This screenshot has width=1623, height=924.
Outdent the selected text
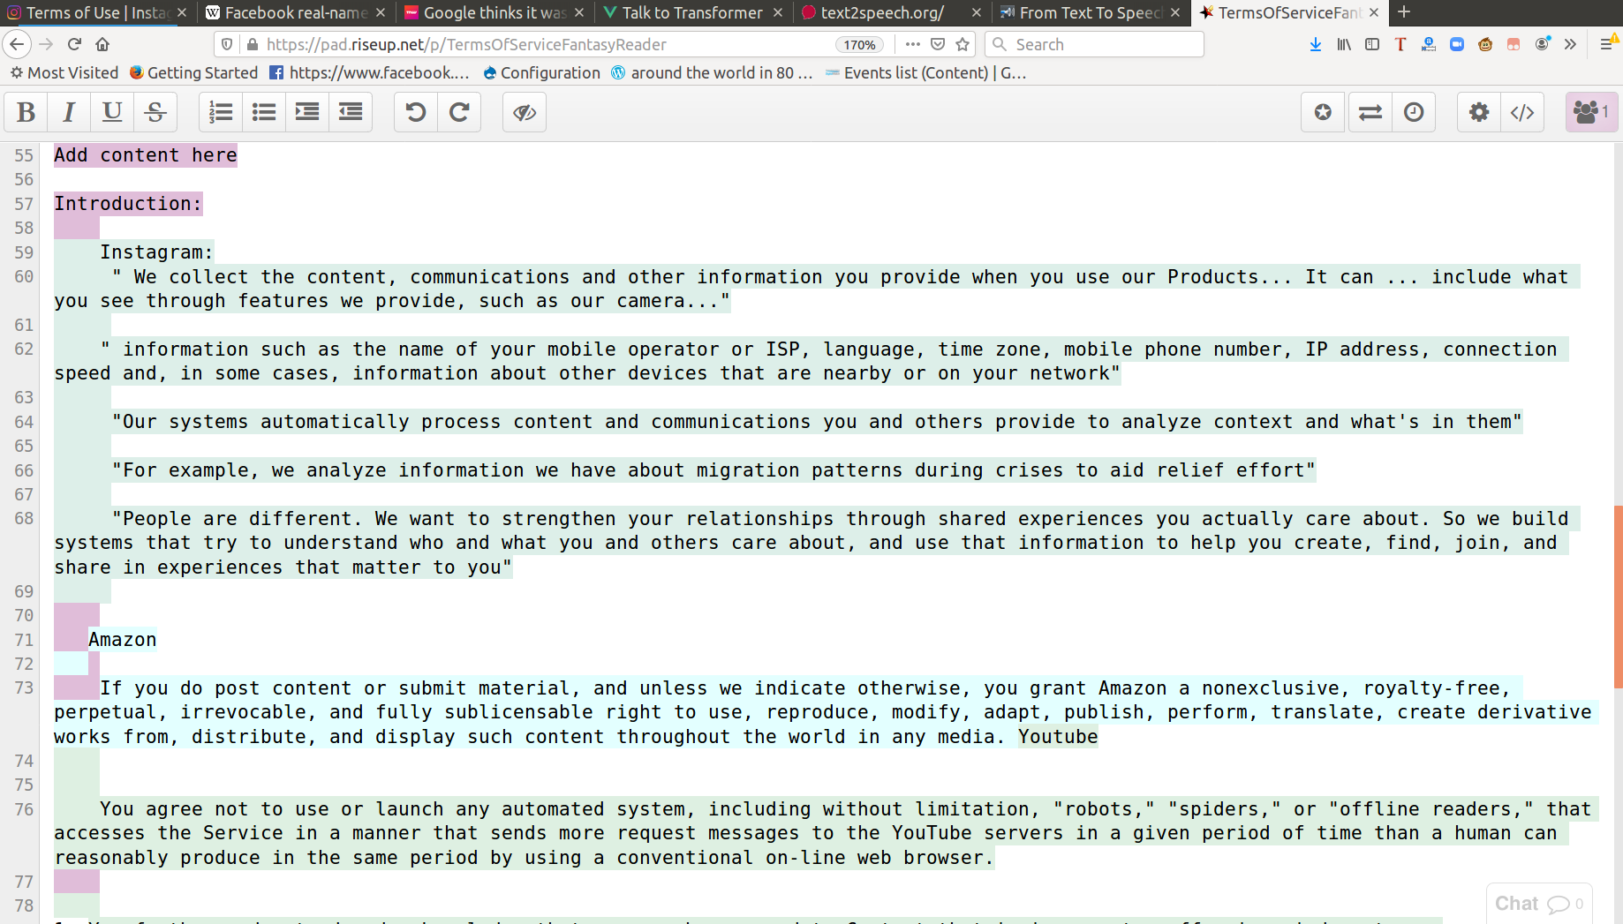click(x=351, y=112)
